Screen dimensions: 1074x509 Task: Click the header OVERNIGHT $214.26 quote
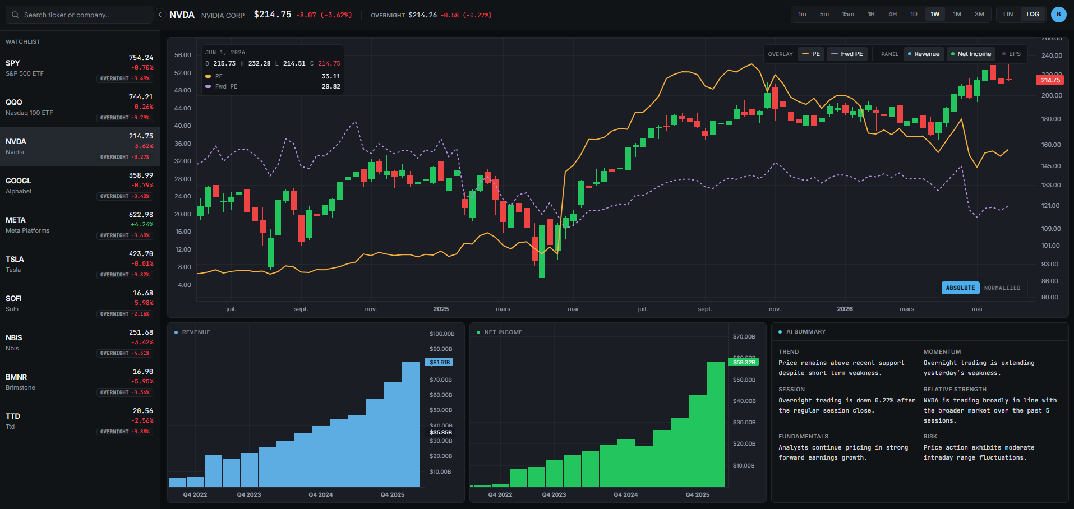point(431,15)
